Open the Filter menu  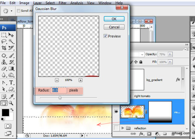pos(63,3)
